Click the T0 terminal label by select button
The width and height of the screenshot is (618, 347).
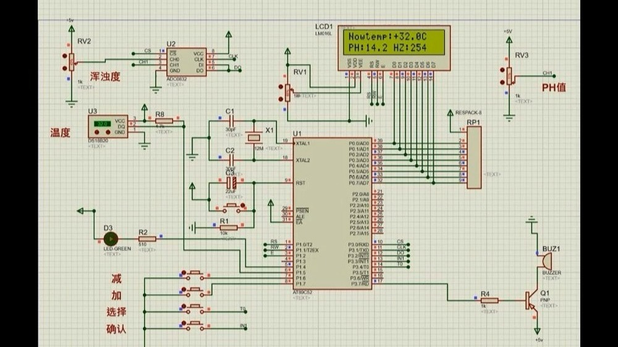click(x=242, y=309)
